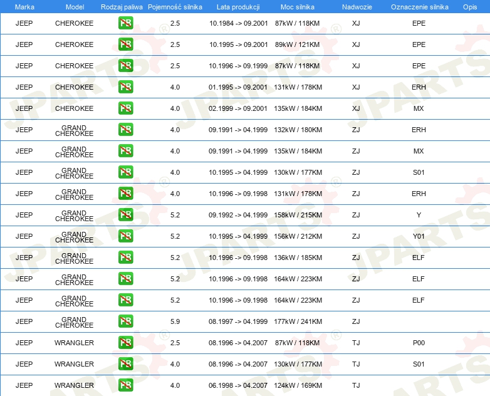
Task: Click the date range 10.1995 -> 09.2001
Action: coord(239,44)
